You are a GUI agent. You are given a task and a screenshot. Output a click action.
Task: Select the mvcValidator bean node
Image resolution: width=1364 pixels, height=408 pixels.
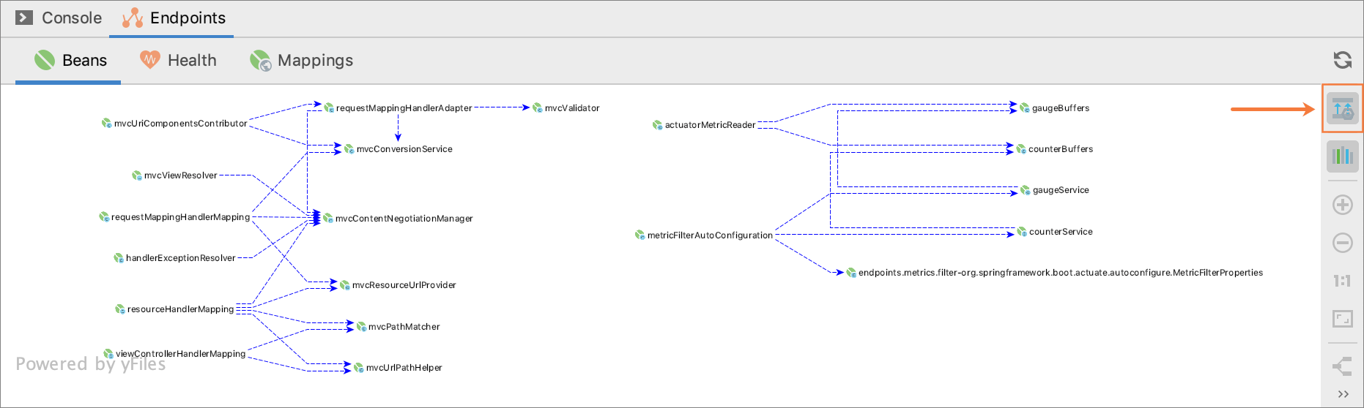click(x=566, y=108)
